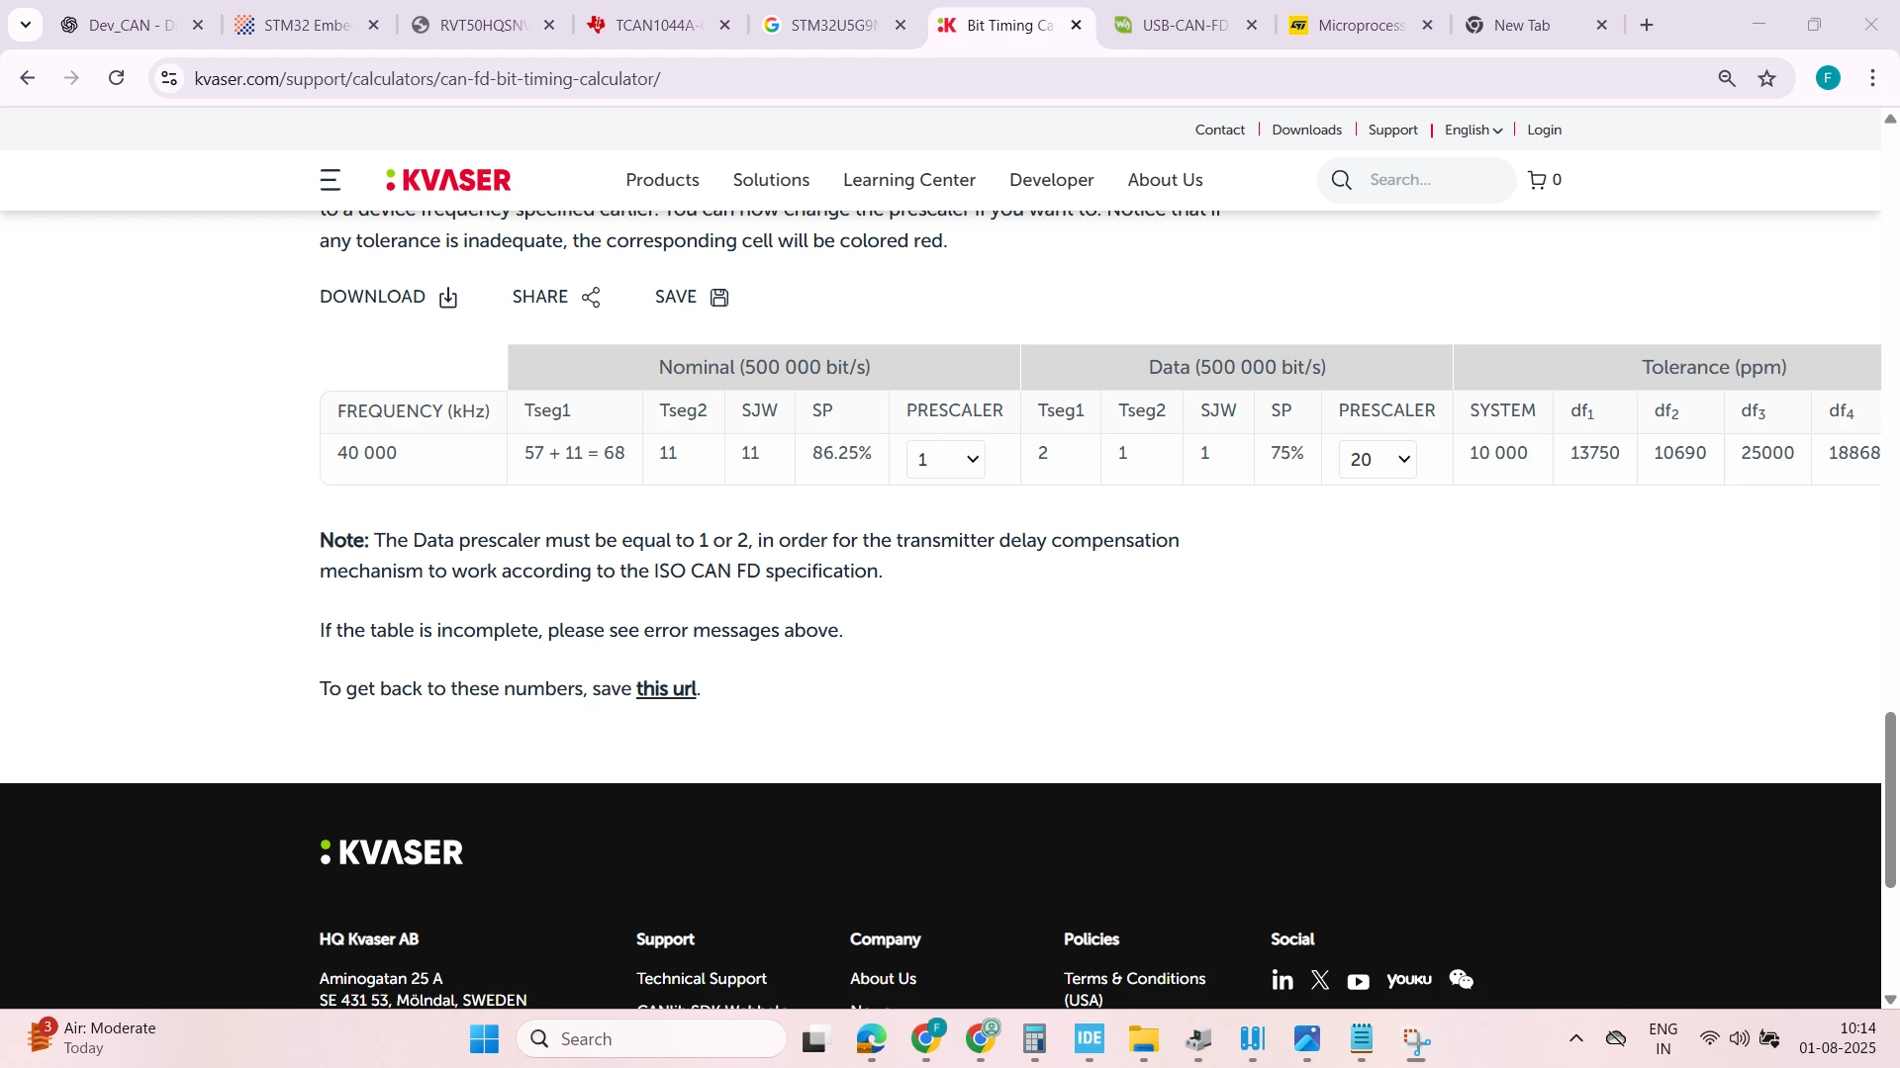Open the shopping cart icon
The height and width of the screenshot is (1068, 1900).
coord(1537,180)
